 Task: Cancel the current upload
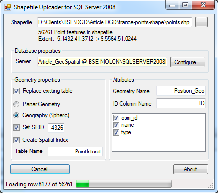point(40,169)
